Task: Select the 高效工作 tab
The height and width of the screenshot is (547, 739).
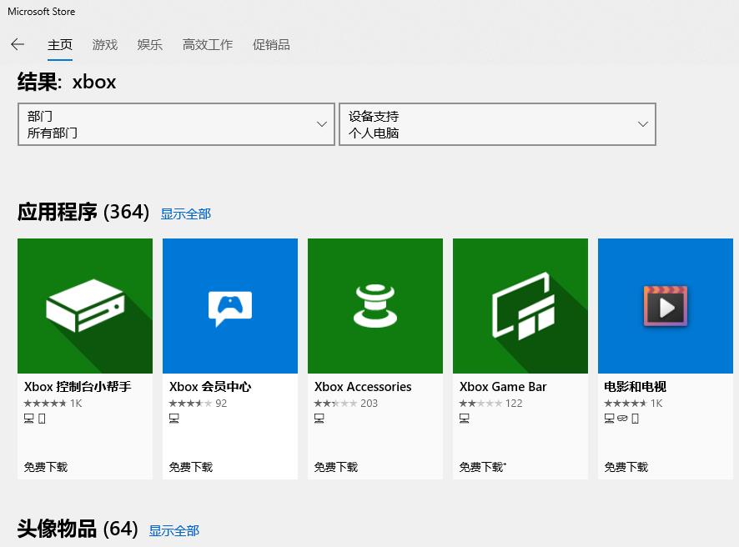Action: pos(207,45)
